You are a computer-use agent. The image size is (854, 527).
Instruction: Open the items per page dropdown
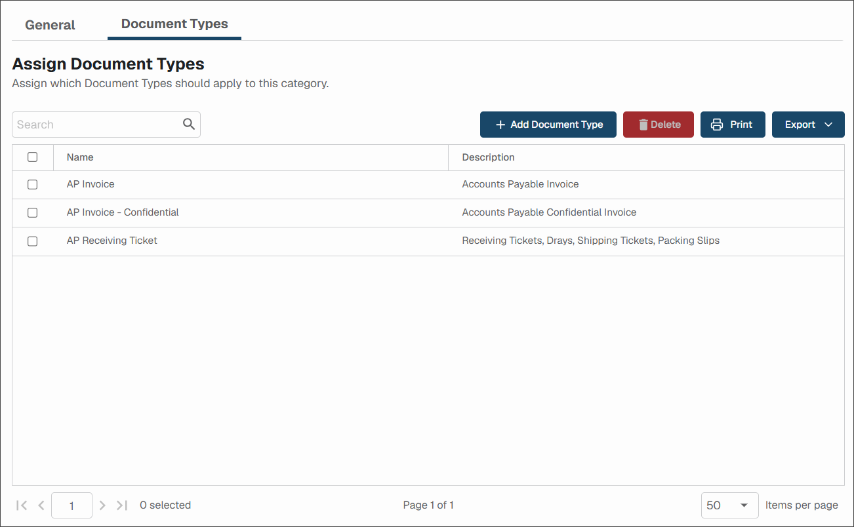(x=729, y=505)
